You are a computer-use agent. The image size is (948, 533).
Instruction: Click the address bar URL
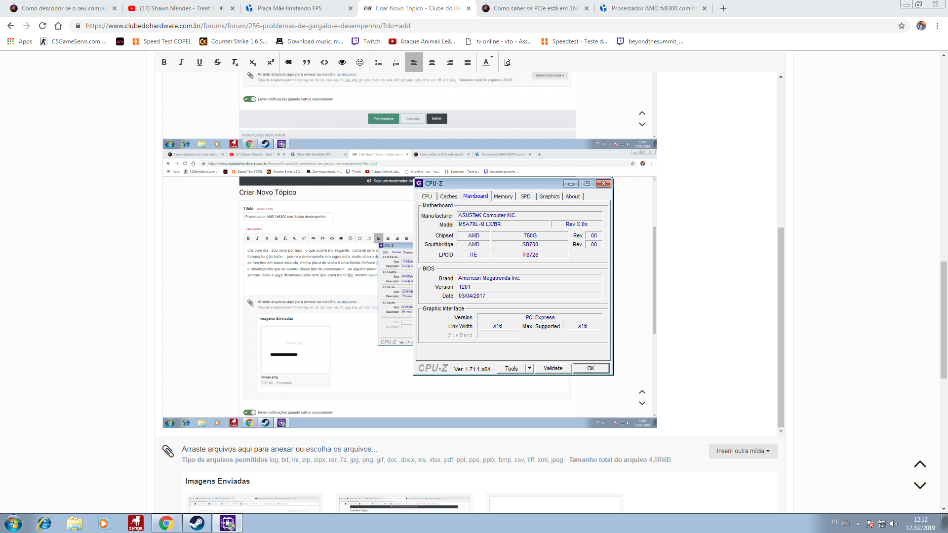pyautogui.click(x=248, y=26)
